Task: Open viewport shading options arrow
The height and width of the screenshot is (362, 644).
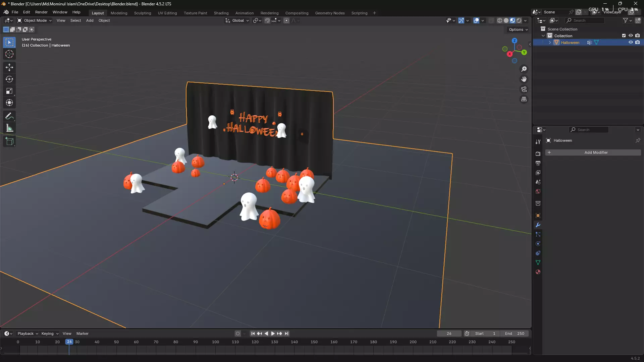Action: [x=526, y=20]
